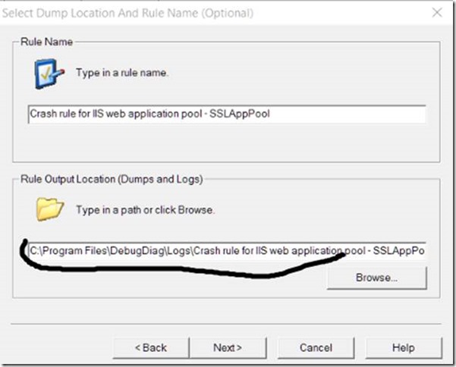Proceed with the Next button
456x367 pixels.
tap(227, 347)
